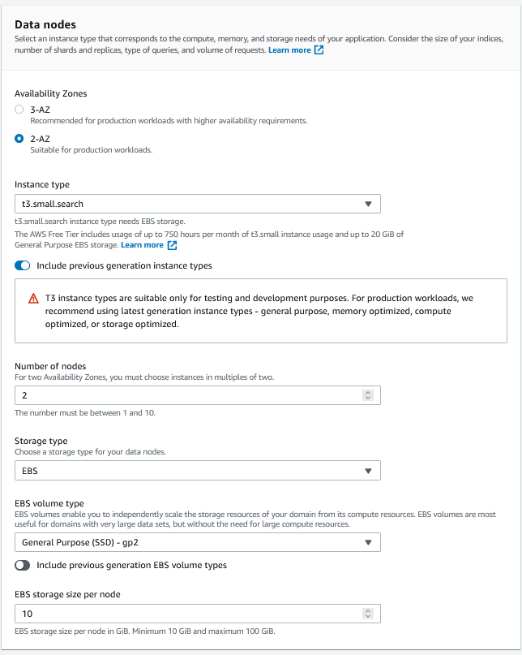Disable Include previous generation instance types

point(23,265)
